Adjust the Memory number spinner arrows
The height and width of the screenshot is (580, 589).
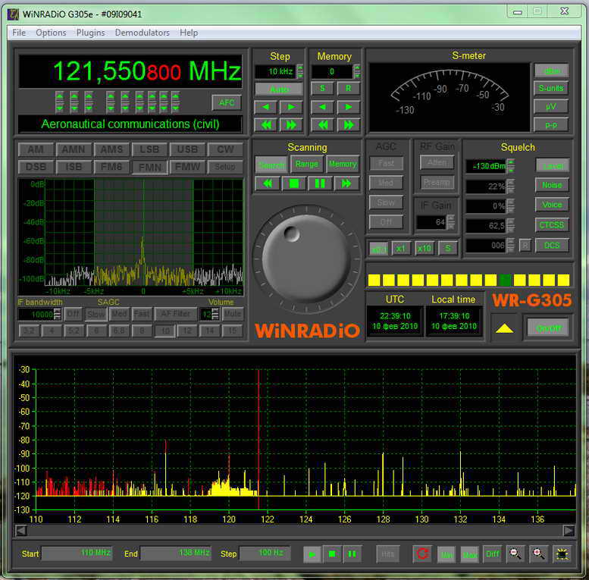click(x=357, y=71)
